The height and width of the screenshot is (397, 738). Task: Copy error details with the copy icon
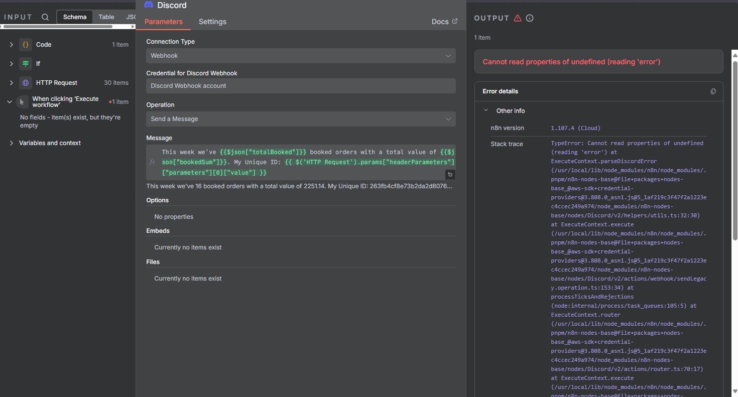(x=713, y=91)
